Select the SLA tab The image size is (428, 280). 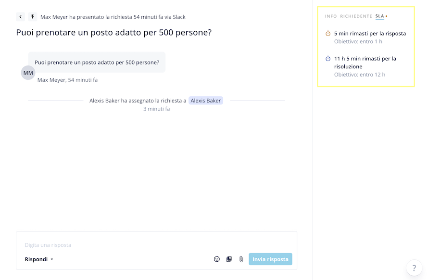(380, 16)
